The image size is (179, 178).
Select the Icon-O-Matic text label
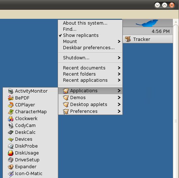28,174
